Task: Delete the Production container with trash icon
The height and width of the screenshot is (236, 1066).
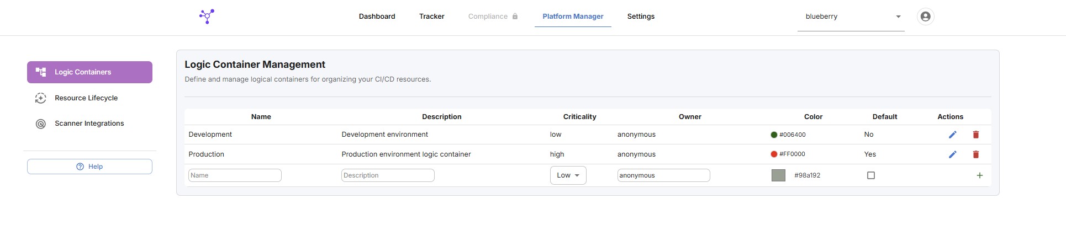Action: [976, 154]
